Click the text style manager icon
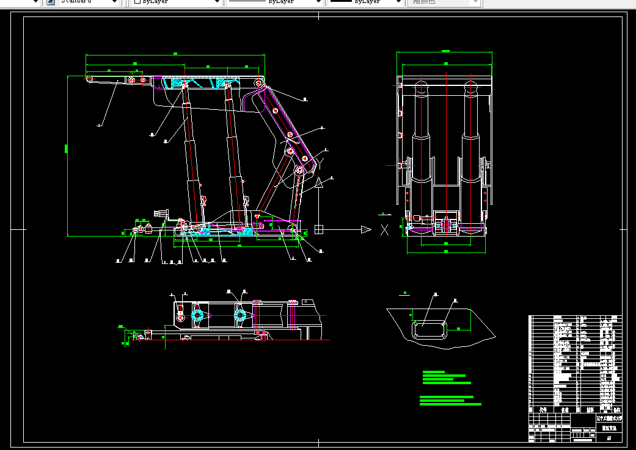Viewport: 636px width, 450px height. click(51, 2)
